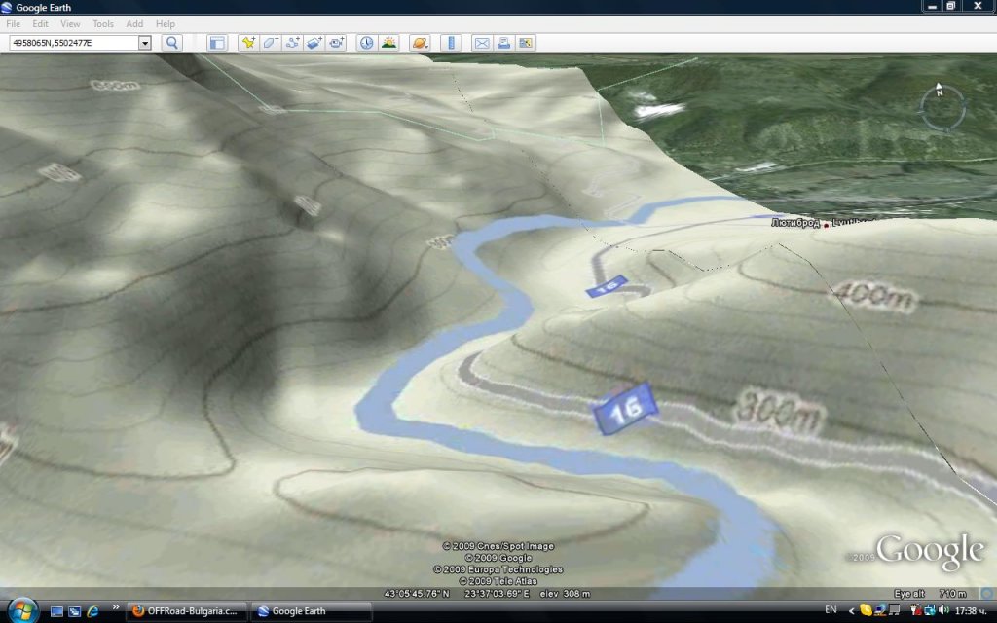The width and height of the screenshot is (997, 623).
Task: Click the EN language indicator
Action: (x=831, y=610)
